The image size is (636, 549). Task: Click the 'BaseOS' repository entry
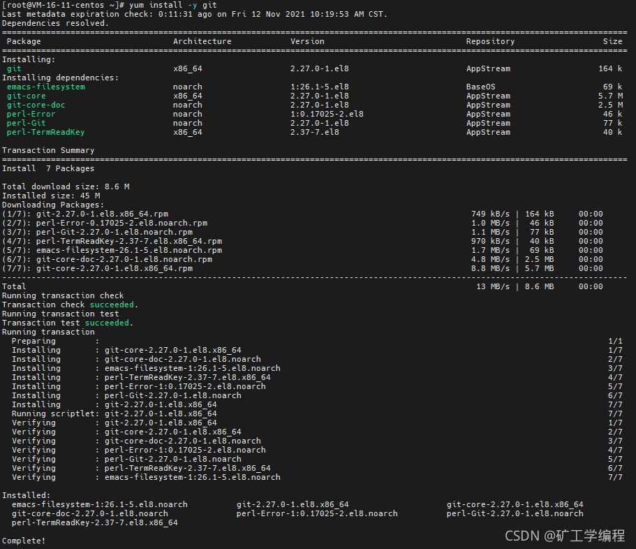[480, 87]
